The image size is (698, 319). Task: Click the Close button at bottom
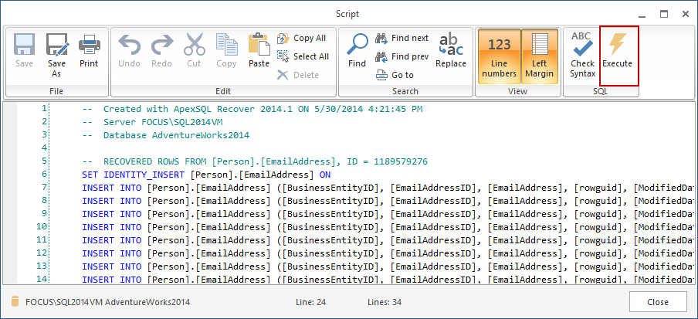click(x=658, y=302)
